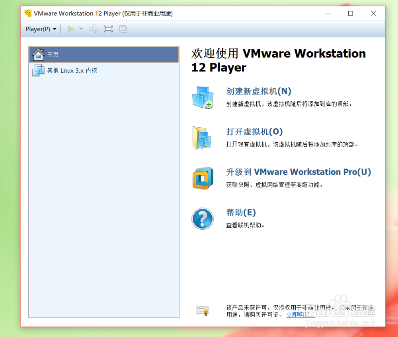Minimize the VMware Player window
This screenshot has height=337, width=398.
coord(328,13)
